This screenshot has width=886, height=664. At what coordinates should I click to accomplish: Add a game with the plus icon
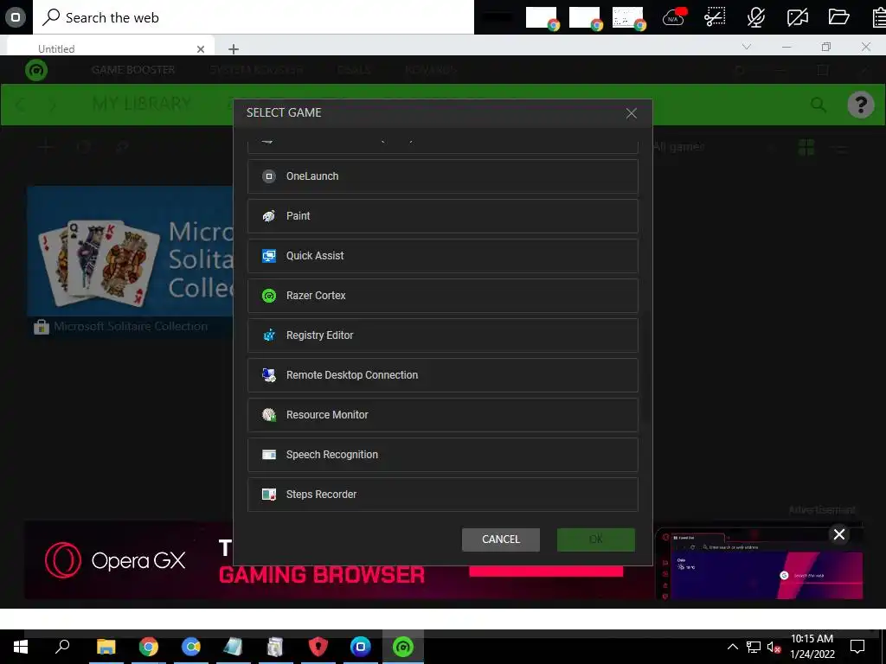46,147
